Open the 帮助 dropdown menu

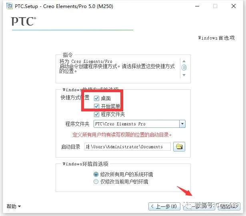(x=14, y=206)
